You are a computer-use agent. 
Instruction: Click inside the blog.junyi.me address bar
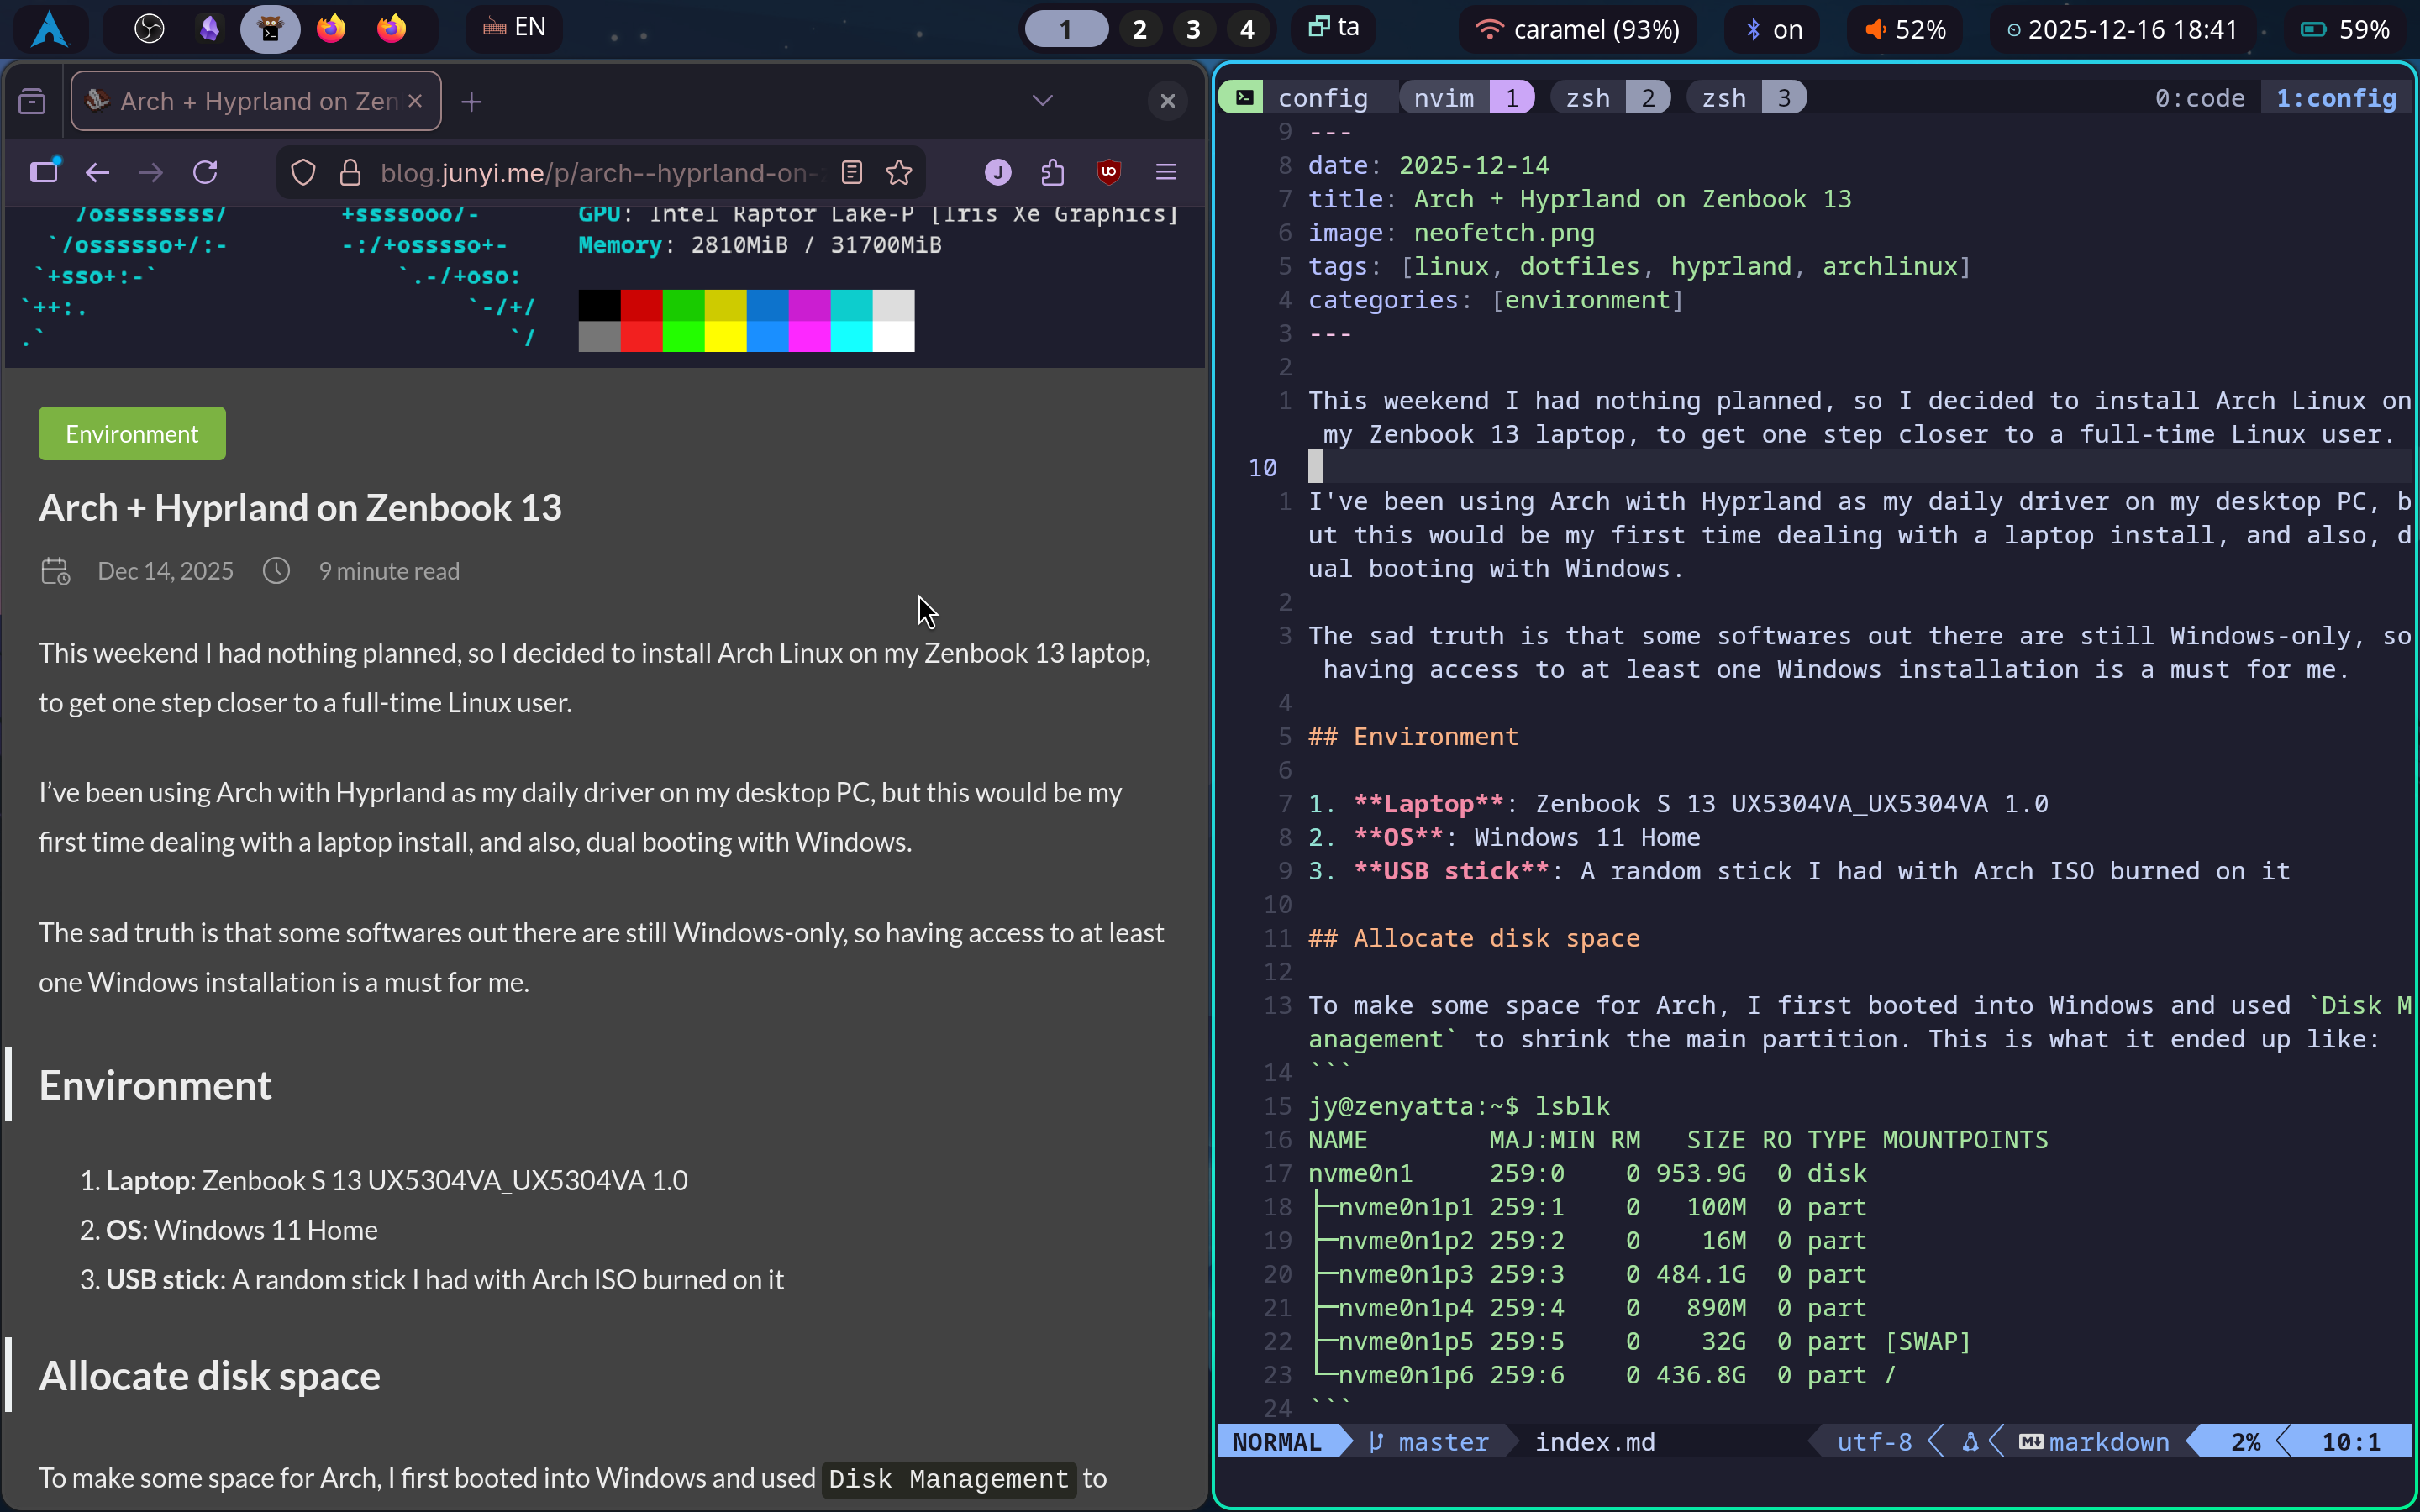pos(600,172)
